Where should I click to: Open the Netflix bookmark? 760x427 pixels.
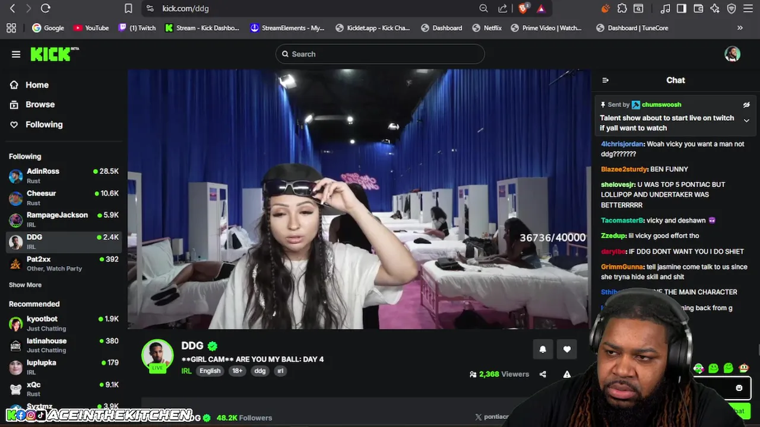click(x=487, y=28)
